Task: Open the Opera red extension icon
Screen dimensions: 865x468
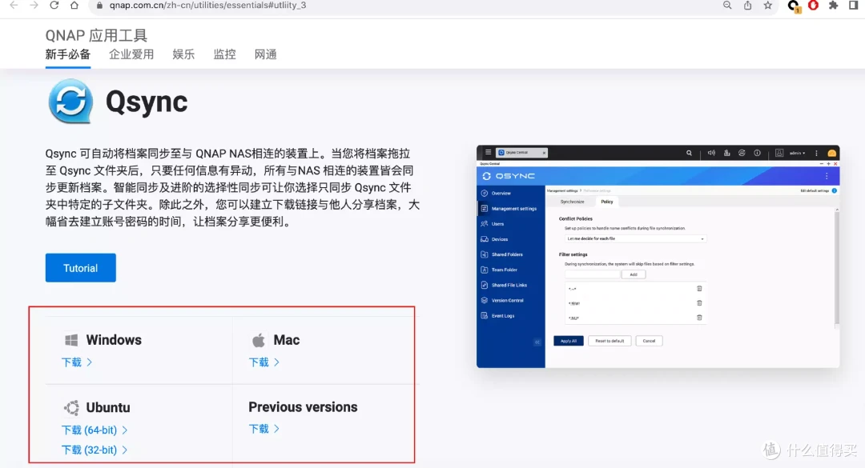Action: point(813,5)
